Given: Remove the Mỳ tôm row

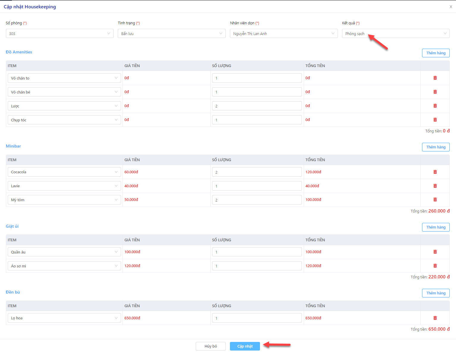Looking at the screenshot, I should pos(435,200).
